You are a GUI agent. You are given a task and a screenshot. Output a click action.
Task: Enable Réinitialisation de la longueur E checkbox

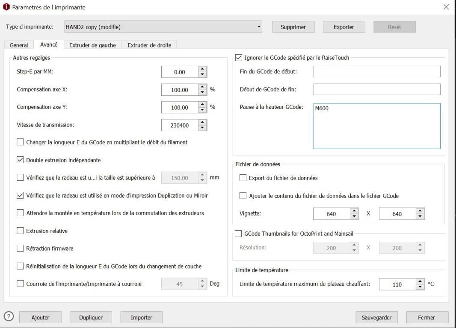click(20, 266)
